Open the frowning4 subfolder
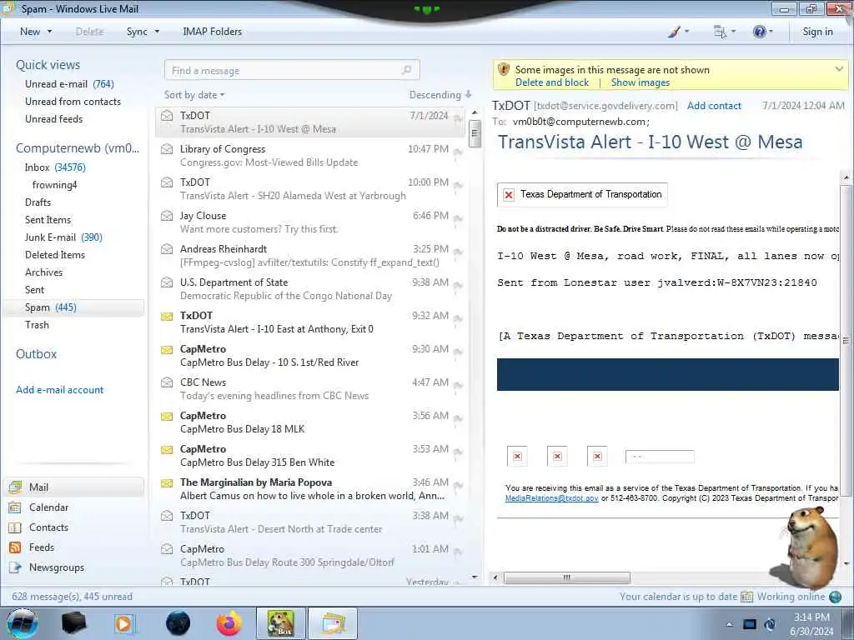 pos(54,185)
